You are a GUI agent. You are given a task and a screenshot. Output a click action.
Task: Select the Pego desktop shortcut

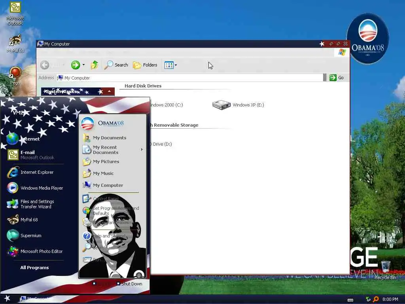coord(15,76)
